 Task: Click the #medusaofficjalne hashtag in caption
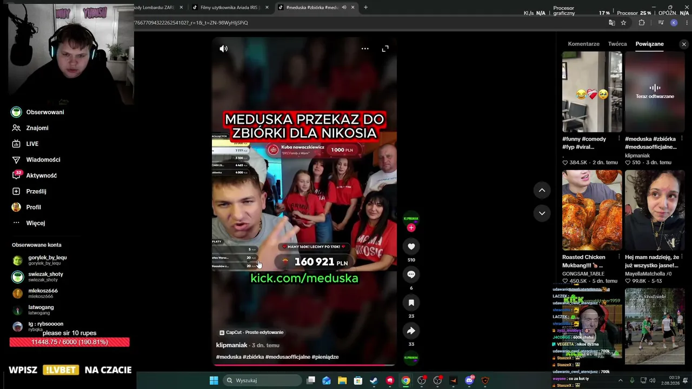288,357
